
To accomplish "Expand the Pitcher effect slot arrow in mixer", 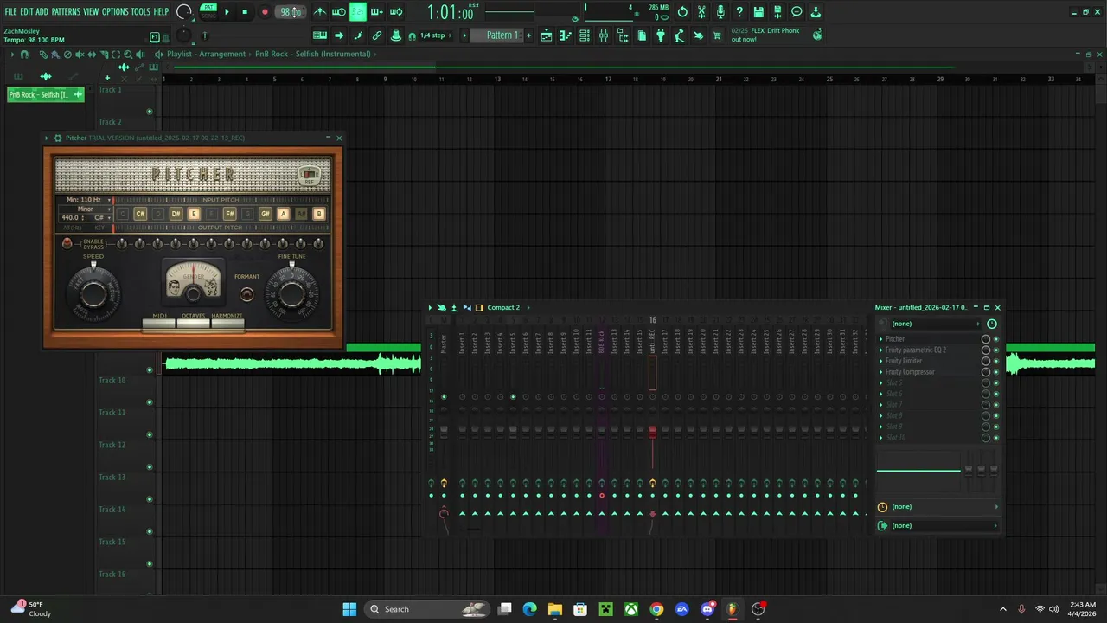I will pos(881,339).
